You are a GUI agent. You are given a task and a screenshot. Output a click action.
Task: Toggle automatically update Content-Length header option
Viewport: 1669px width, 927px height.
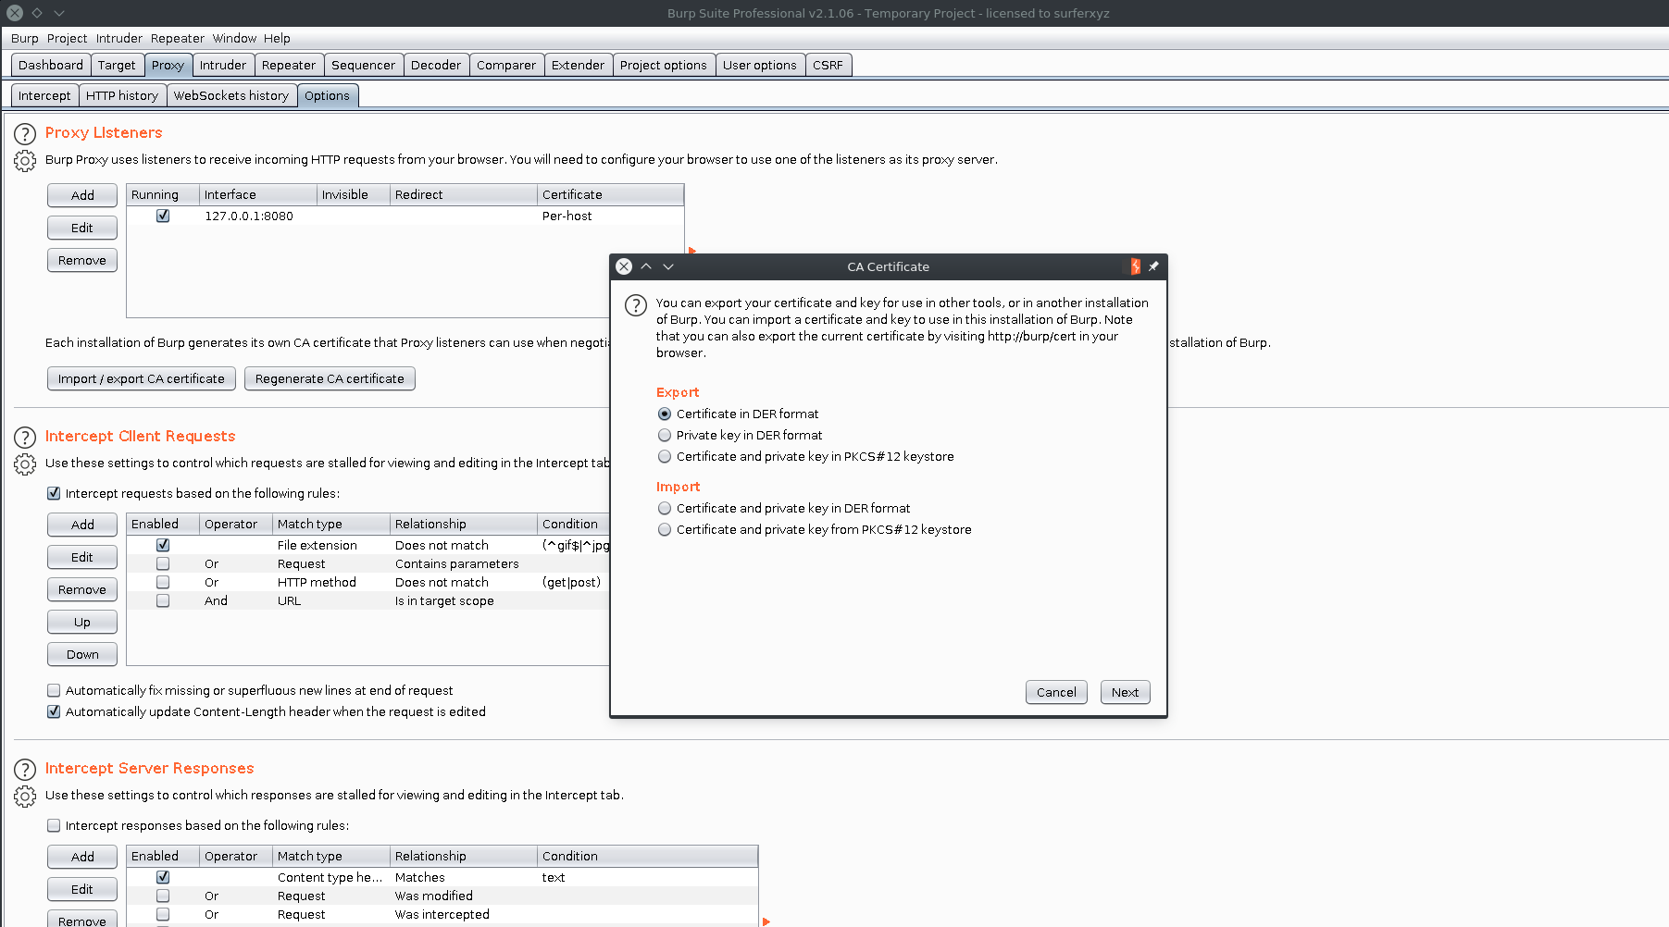click(54, 711)
